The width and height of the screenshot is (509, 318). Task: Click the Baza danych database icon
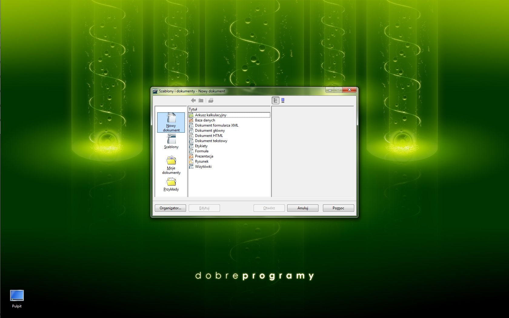coord(191,120)
